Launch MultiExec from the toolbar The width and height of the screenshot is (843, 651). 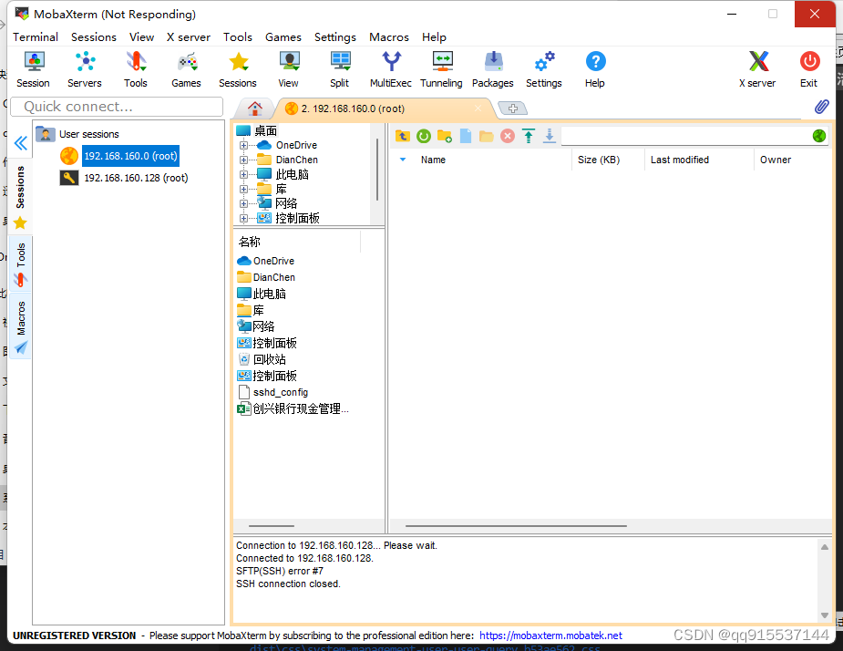pos(391,69)
